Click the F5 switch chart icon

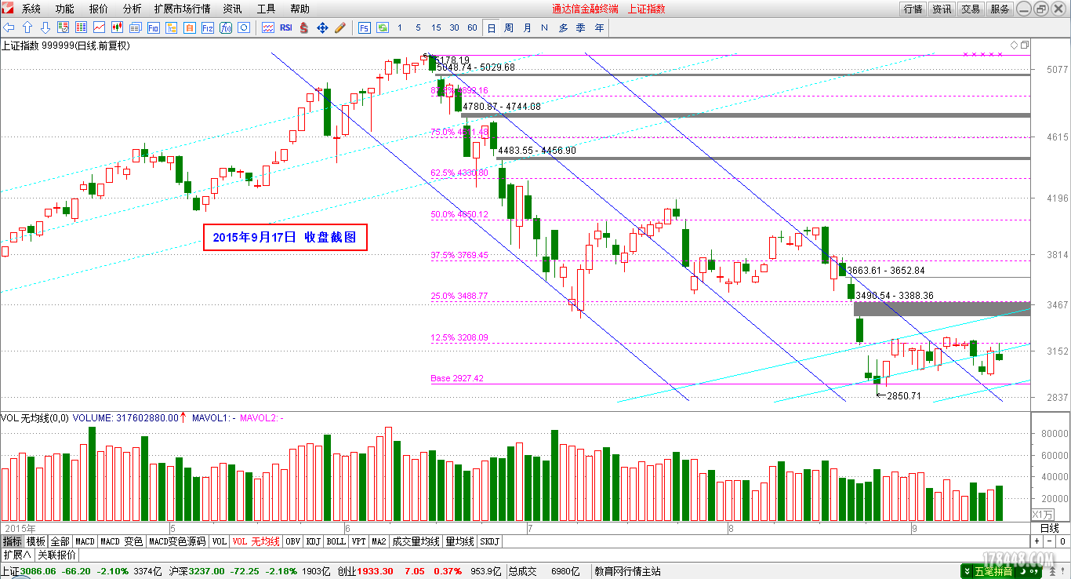point(365,27)
